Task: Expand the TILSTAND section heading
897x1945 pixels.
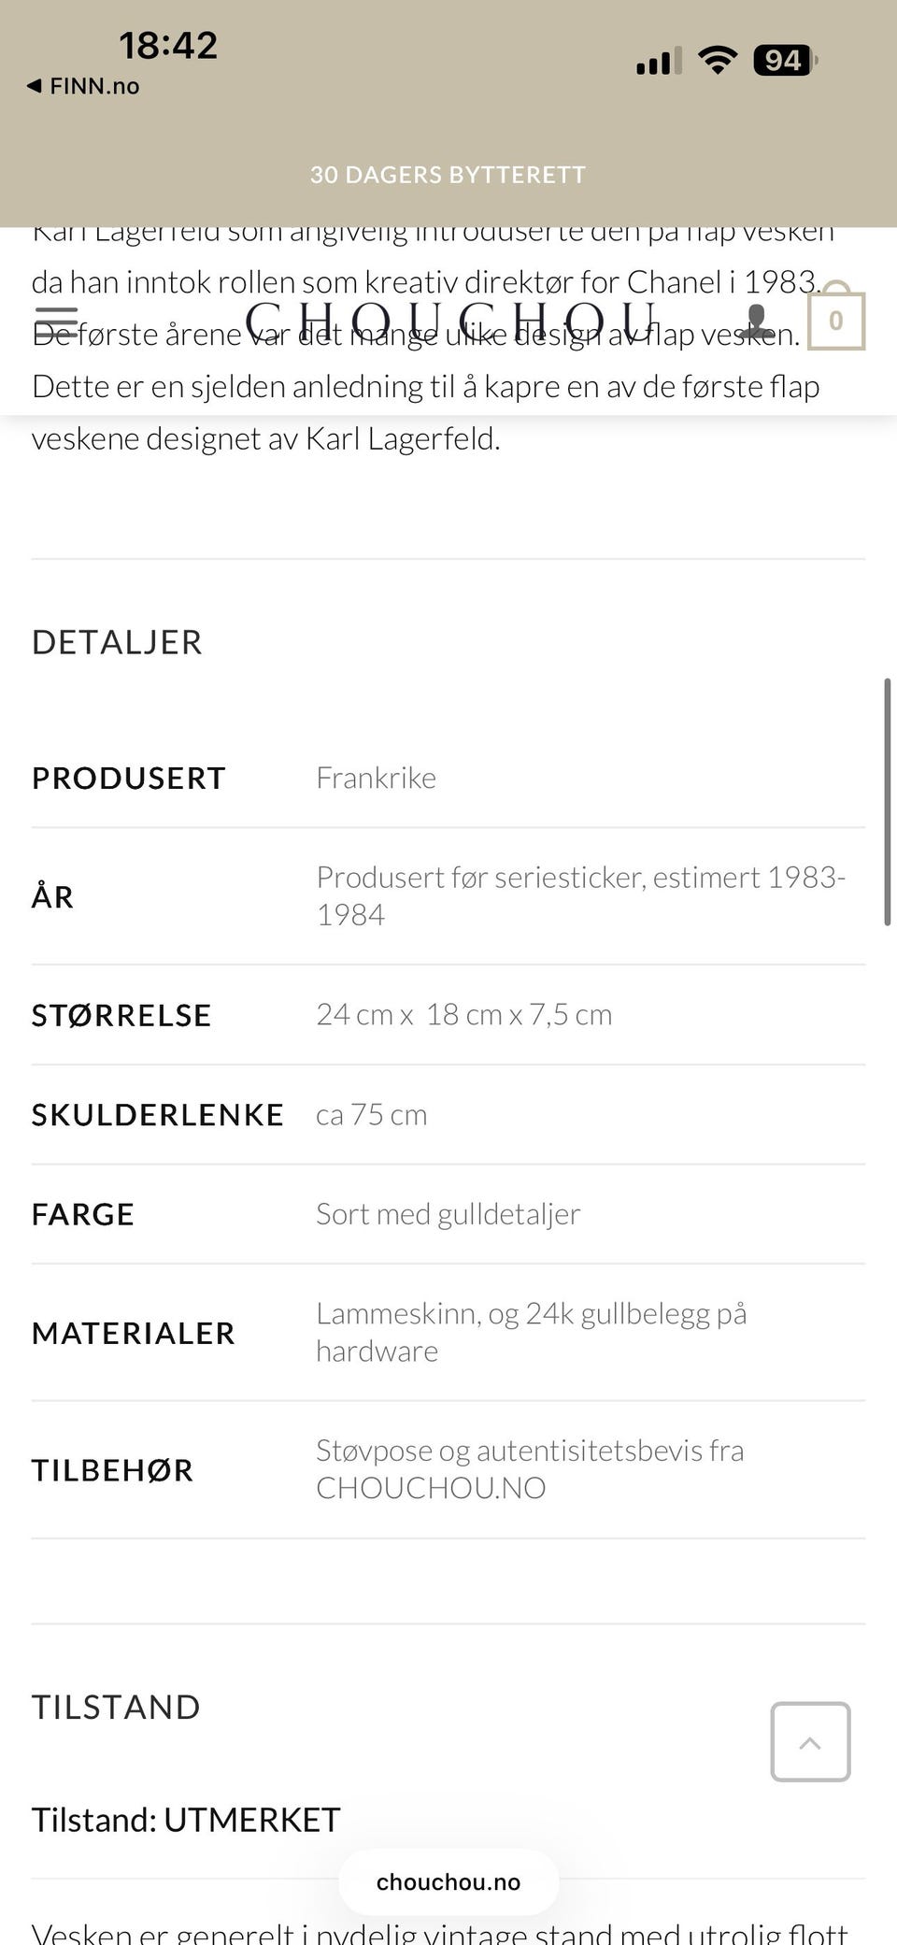Action: click(116, 1706)
